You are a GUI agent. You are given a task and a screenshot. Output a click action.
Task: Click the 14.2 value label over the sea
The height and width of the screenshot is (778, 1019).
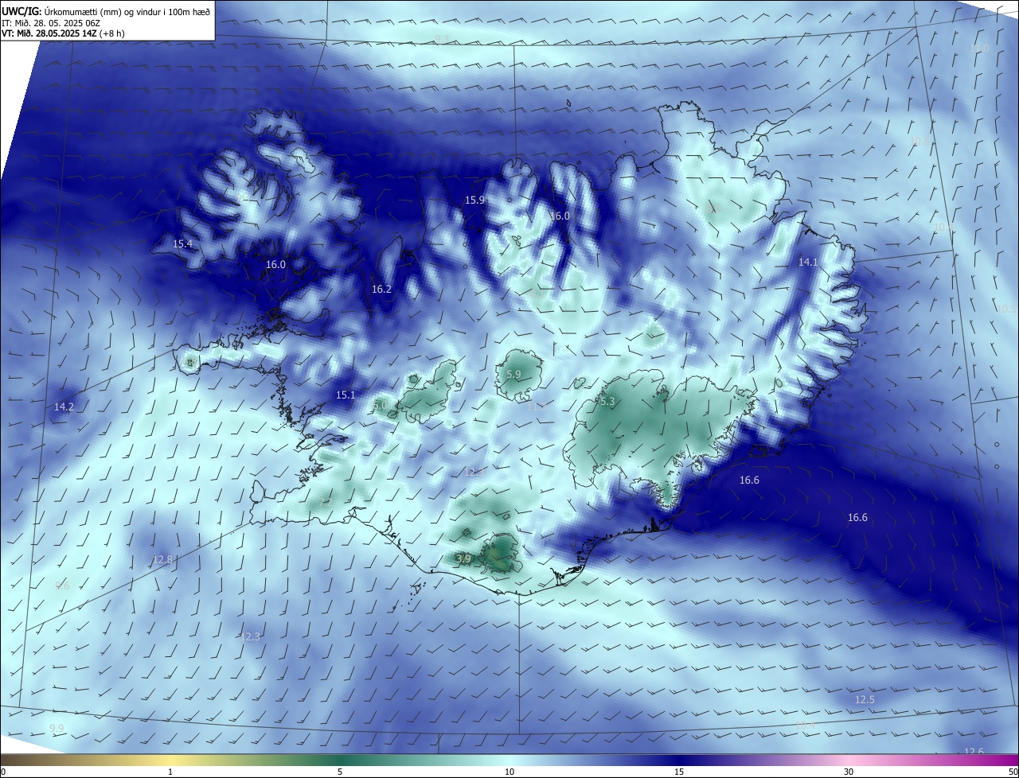(64, 407)
